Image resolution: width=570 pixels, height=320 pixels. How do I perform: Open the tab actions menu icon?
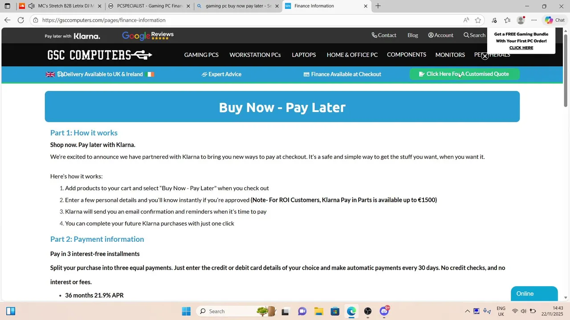7,6
